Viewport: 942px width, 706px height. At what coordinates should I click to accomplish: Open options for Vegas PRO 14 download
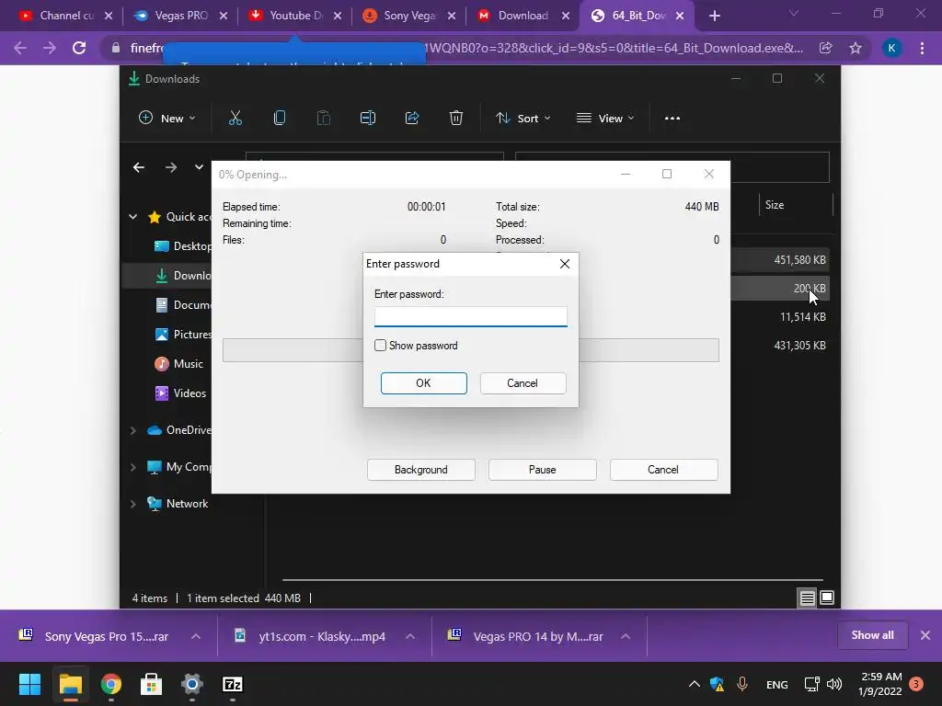click(626, 636)
